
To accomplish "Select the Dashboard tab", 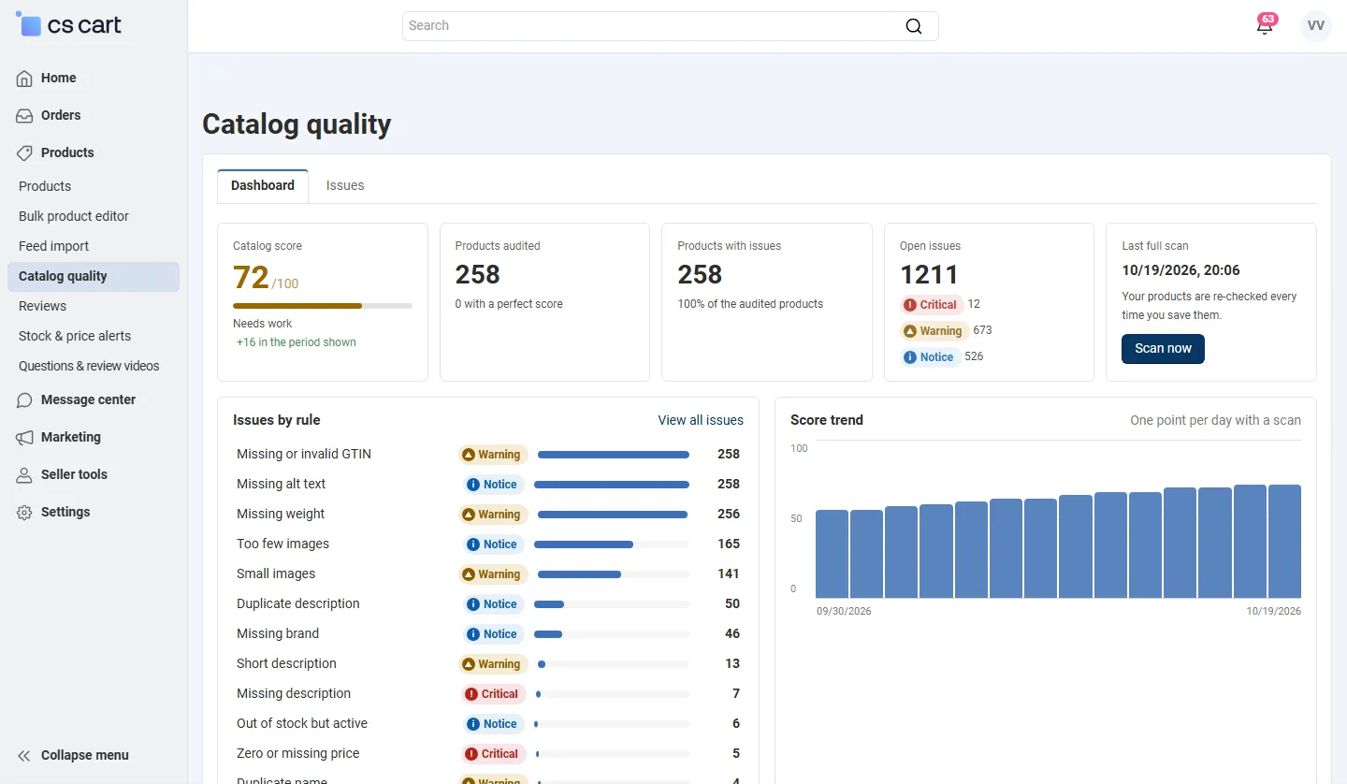I will 263,185.
